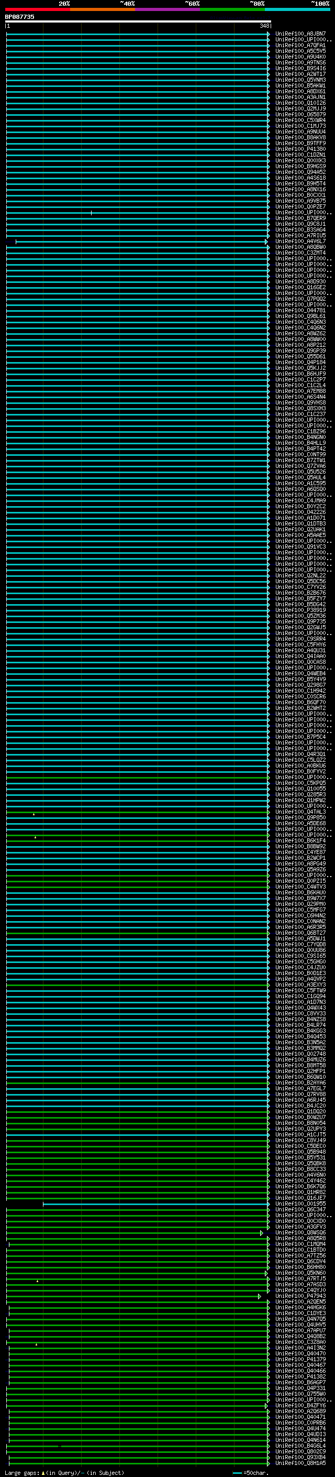Screen dimensions: 335x1477
Task: Select the BP087735 query name
Action: click(x=19, y=17)
